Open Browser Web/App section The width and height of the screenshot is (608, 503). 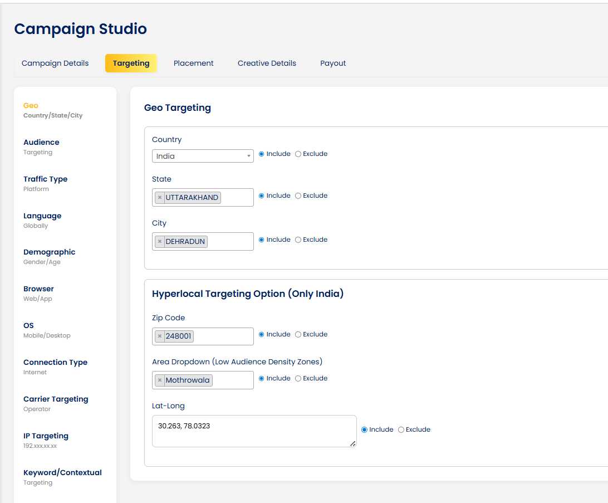[x=38, y=294]
